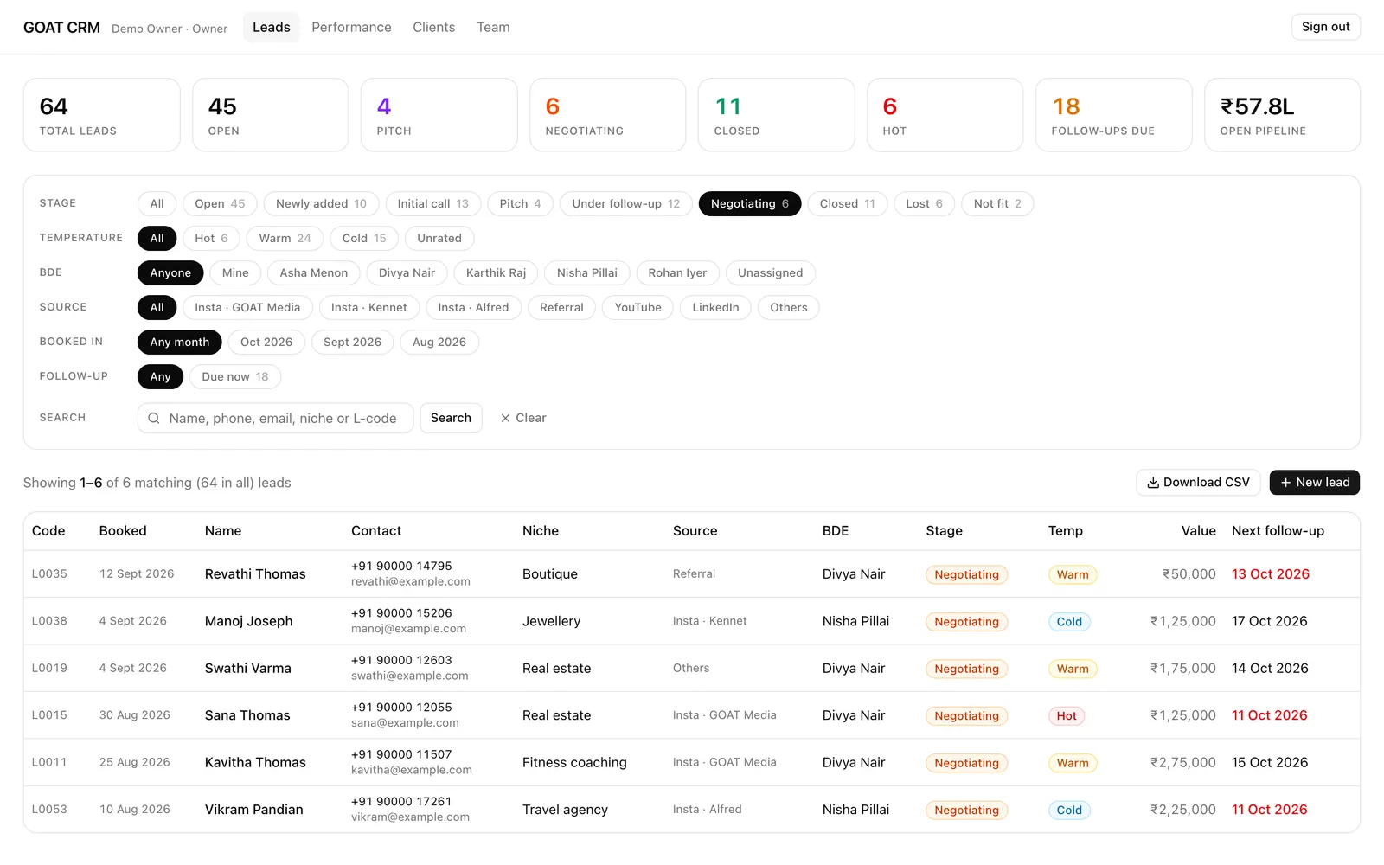Enable the Due now follow-up filter
Viewport: 1384px width, 865px height.
pos(234,377)
